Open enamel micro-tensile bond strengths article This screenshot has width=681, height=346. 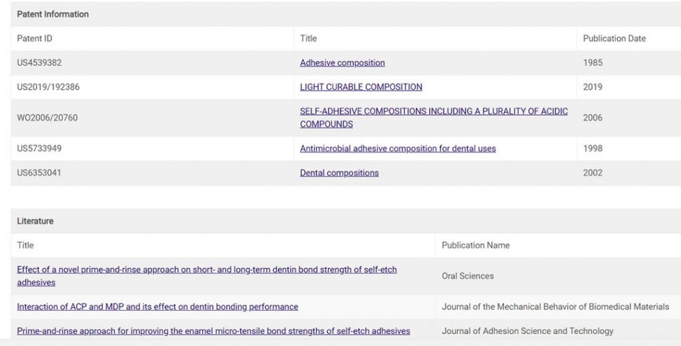click(x=213, y=331)
